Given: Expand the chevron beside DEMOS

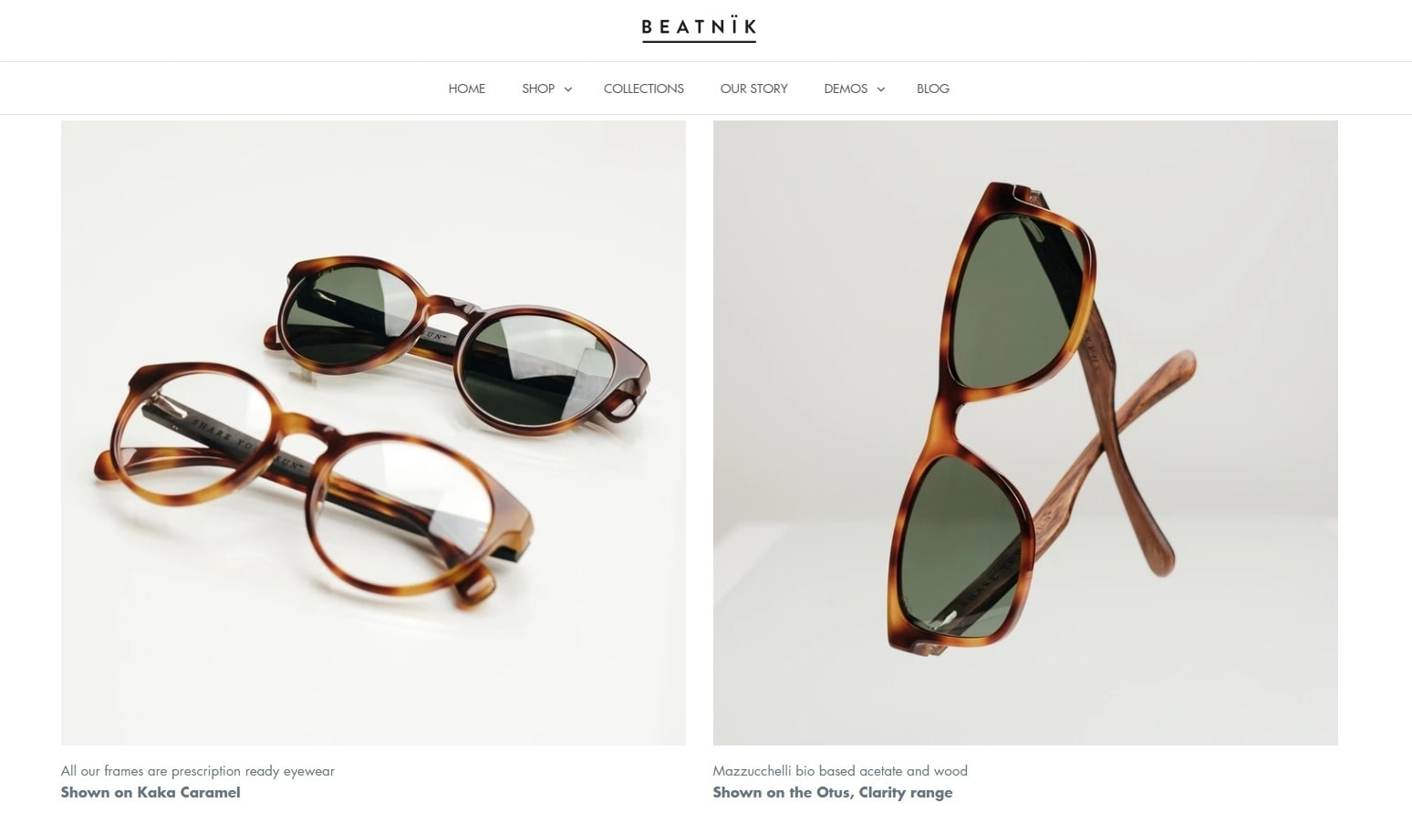Looking at the screenshot, I should click(x=881, y=89).
